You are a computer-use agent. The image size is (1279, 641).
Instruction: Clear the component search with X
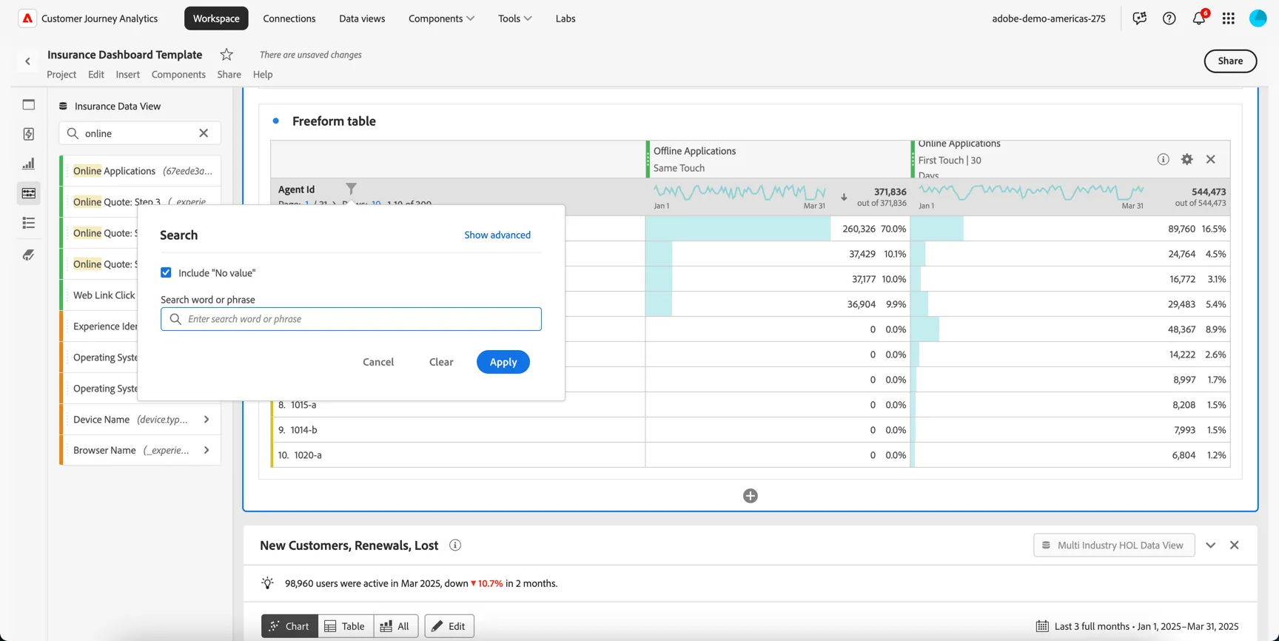[x=204, y=133]
